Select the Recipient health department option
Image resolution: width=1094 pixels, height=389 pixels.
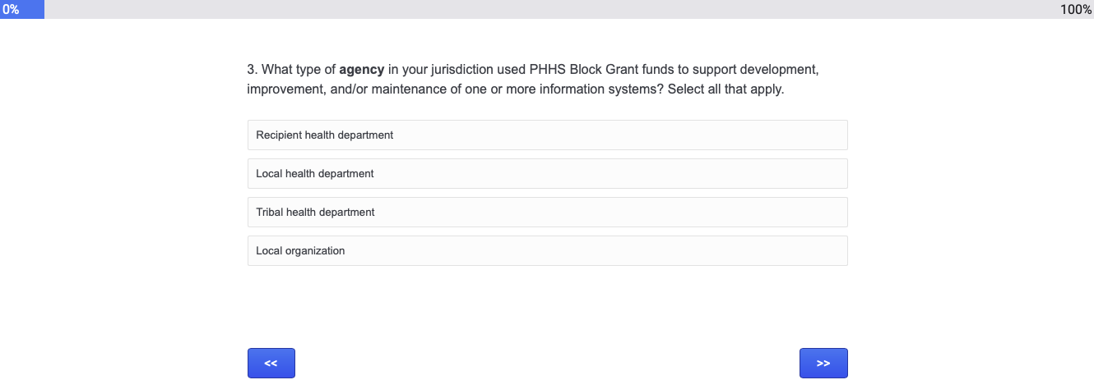pos(547,135)
